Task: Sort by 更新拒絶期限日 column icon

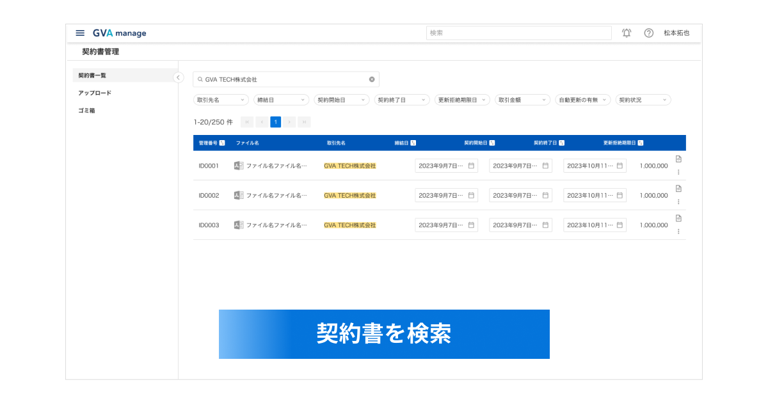Action: click(x=641, y=143)
